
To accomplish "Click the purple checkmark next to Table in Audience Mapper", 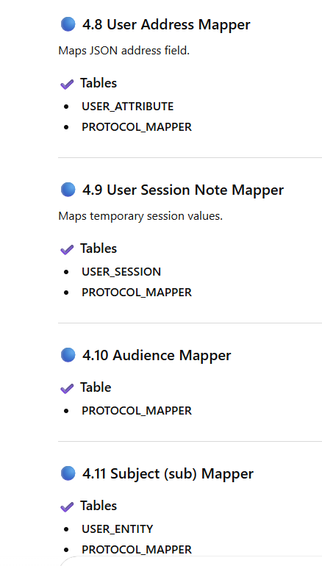I will point(67,388).
